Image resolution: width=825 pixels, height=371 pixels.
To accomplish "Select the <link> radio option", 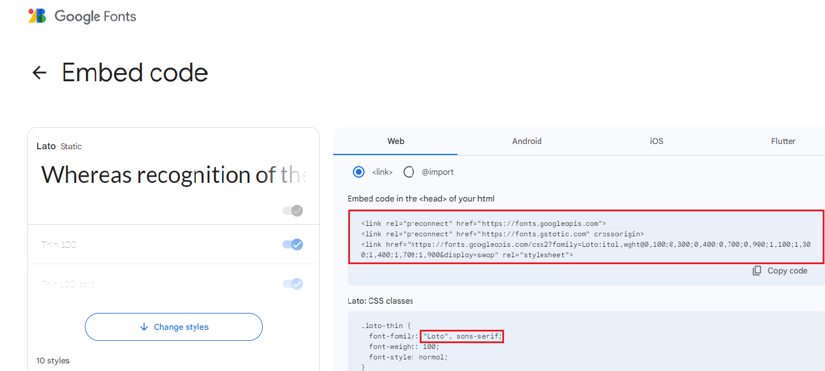I will click(x=359, y=172).
